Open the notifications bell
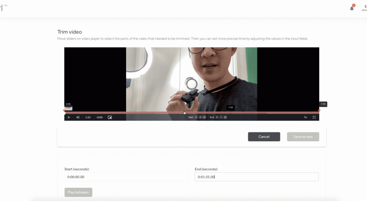This screenshot has height=201, width=367. pos(352,8)
